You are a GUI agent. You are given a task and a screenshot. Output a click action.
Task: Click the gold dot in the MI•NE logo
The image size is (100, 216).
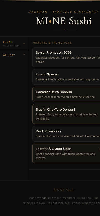click(50, 21)
